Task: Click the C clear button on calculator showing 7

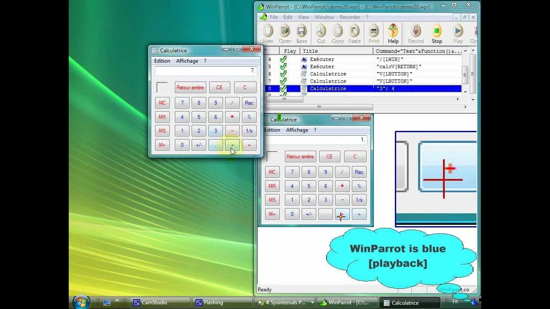Action: 245,88
